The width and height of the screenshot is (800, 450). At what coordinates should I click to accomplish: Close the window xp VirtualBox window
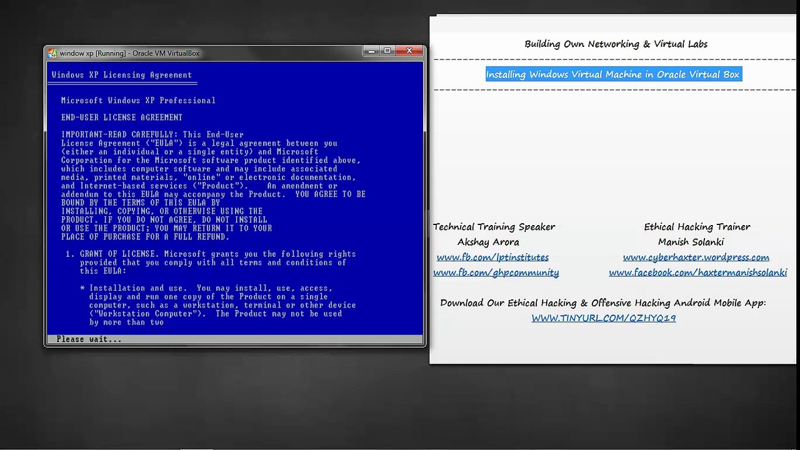point(409,51)
